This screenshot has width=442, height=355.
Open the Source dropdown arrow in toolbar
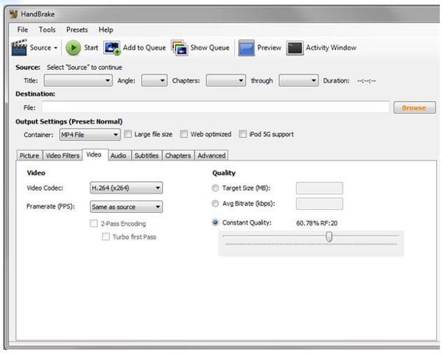coord(55,48)
